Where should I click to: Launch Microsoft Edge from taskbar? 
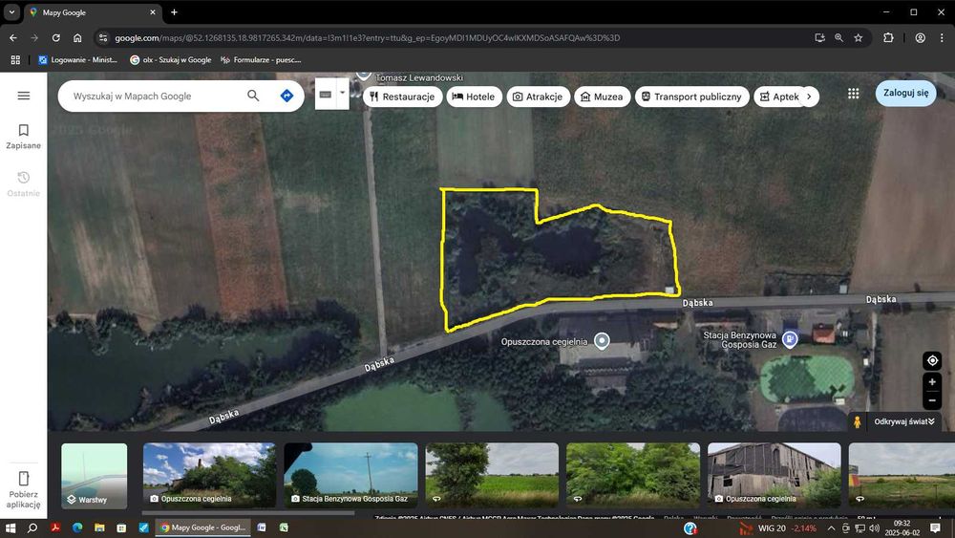click(77, 527)
